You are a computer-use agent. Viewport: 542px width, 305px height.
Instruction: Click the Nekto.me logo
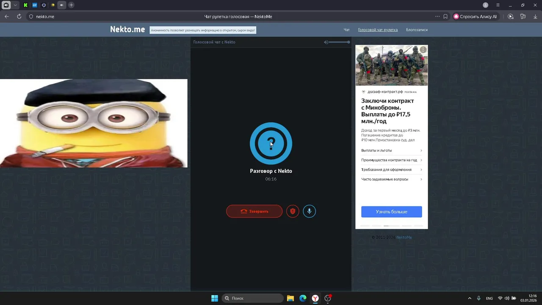[x=127, y=29]
